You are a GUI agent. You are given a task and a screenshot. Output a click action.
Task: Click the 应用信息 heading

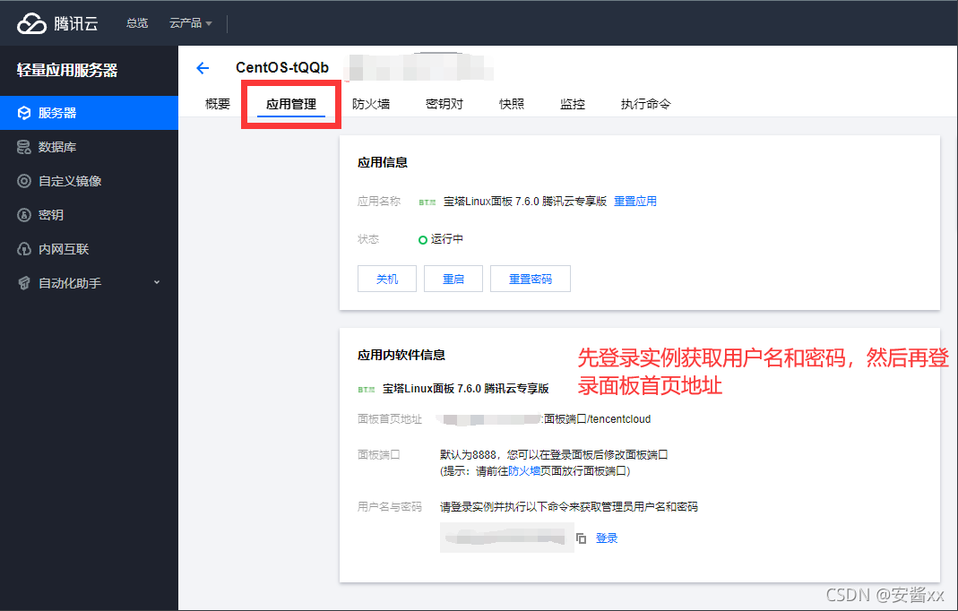tap(383, 162)
